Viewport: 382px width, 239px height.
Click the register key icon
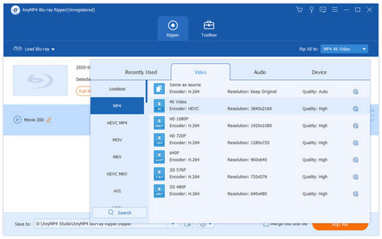pyautogui.click(x=311, y=9)
